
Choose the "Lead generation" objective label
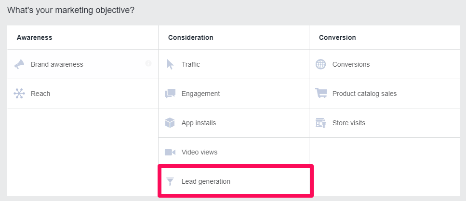click(x=206, y=181)
